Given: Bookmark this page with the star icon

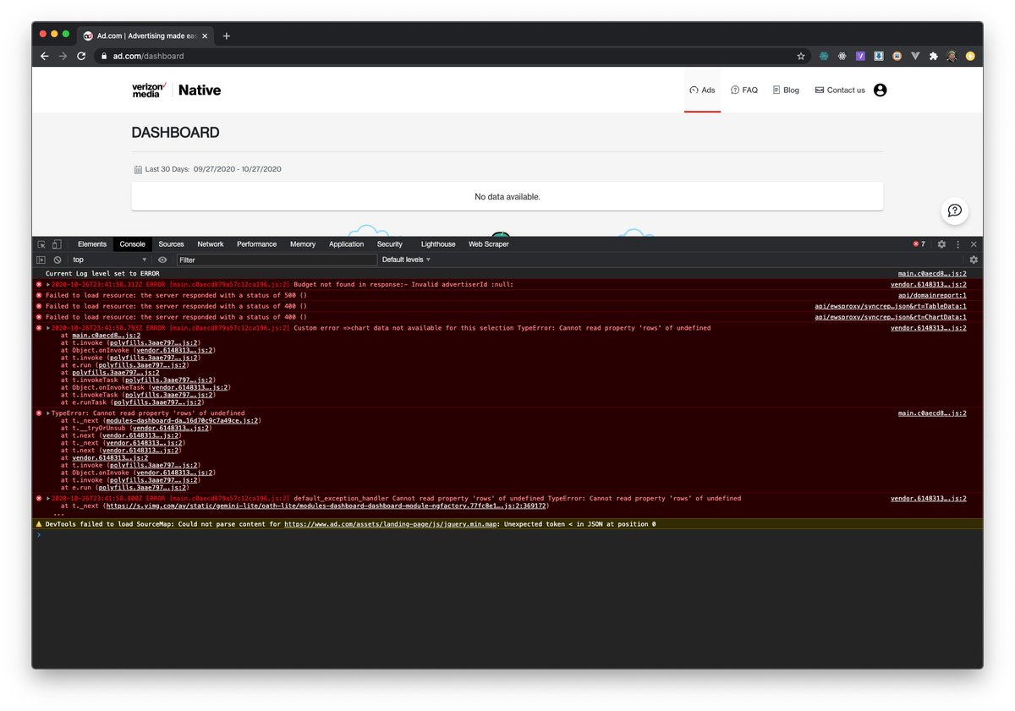Looking at the screenshot, I should 801,56.
